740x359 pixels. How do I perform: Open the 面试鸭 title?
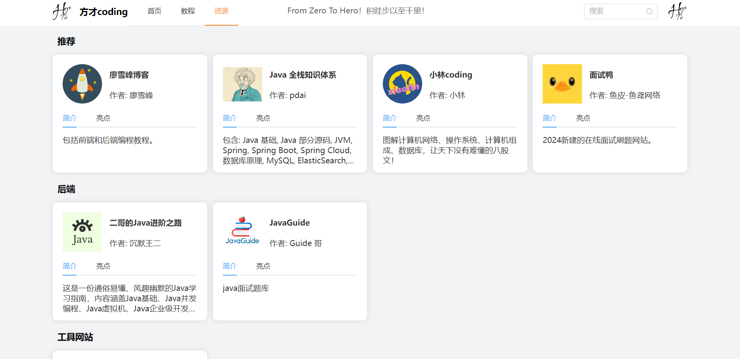[601, 75]
